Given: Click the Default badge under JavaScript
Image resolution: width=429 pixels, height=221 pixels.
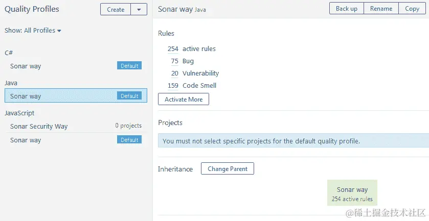Looking at the screenshot, I should click(x=129, y=140).
